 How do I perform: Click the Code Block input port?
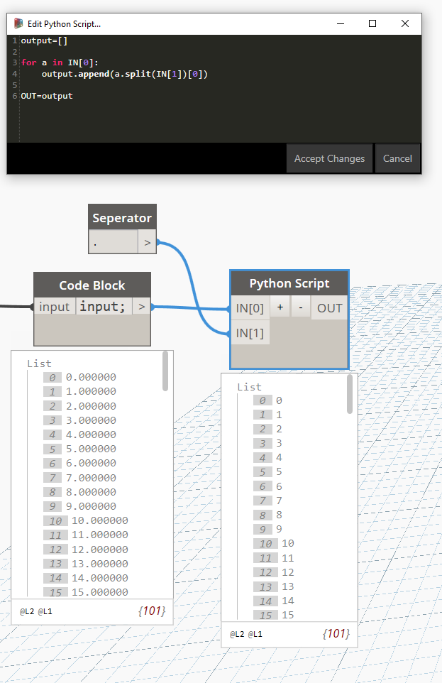(x=55, y=307)
